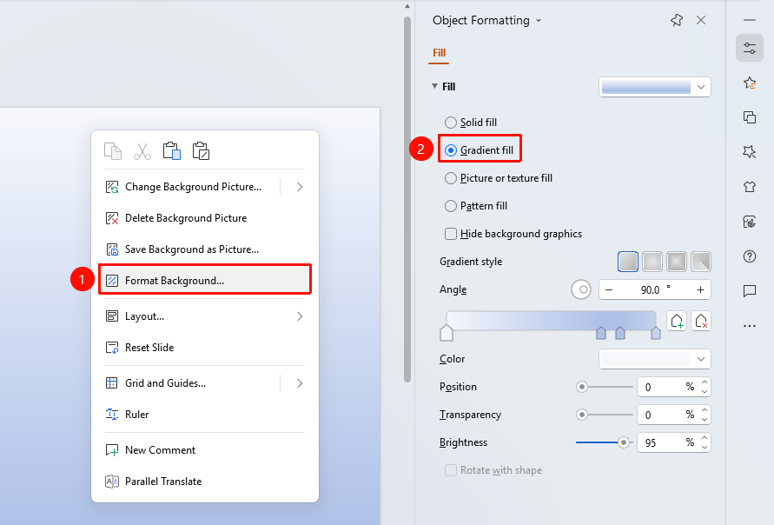
Task: Click the Brightness slider handle
Action: [x=624, y=442]
